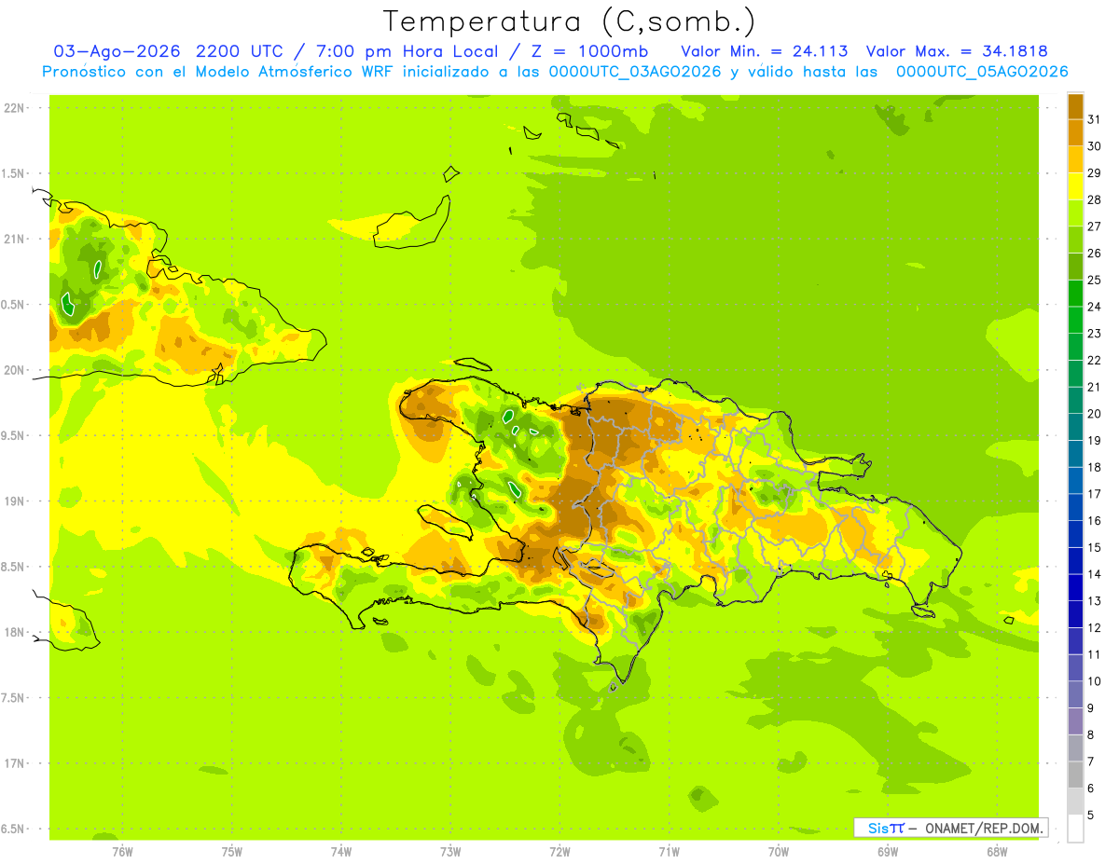Image resolution: width=1119 pixels, height=864 pixels.
Task: Click the latitude label "0.5N"
Action: pos(13,305)
